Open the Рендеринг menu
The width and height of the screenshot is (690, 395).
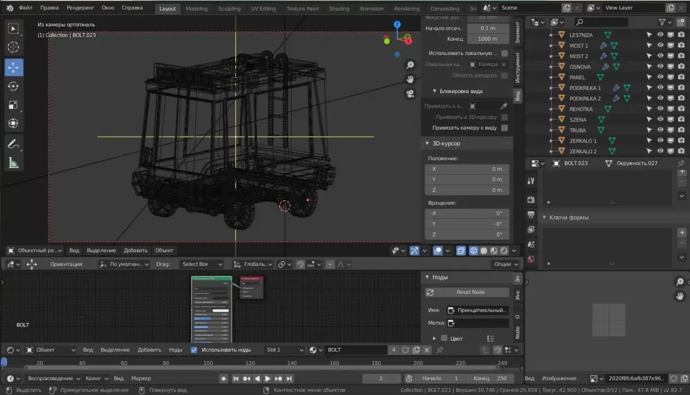[79, 8]
